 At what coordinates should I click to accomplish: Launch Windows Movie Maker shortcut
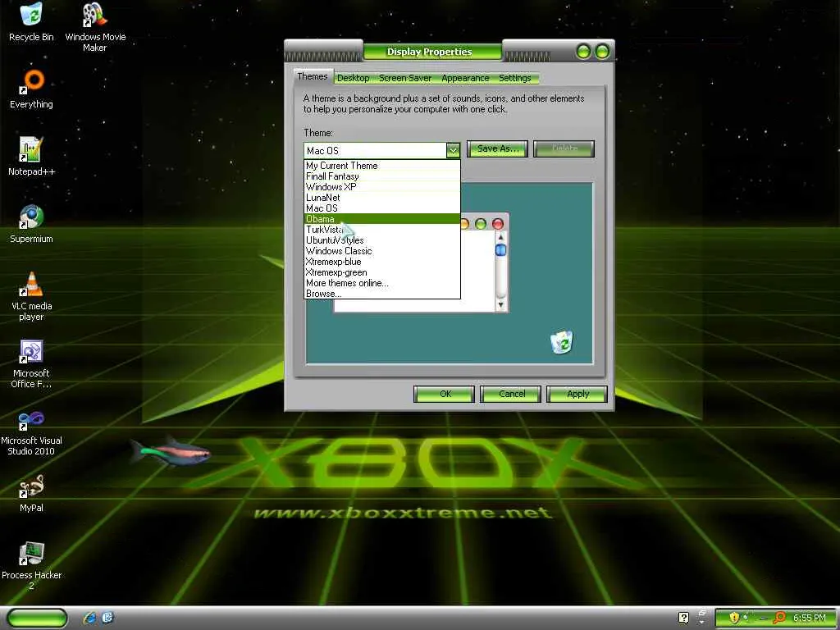95,27
